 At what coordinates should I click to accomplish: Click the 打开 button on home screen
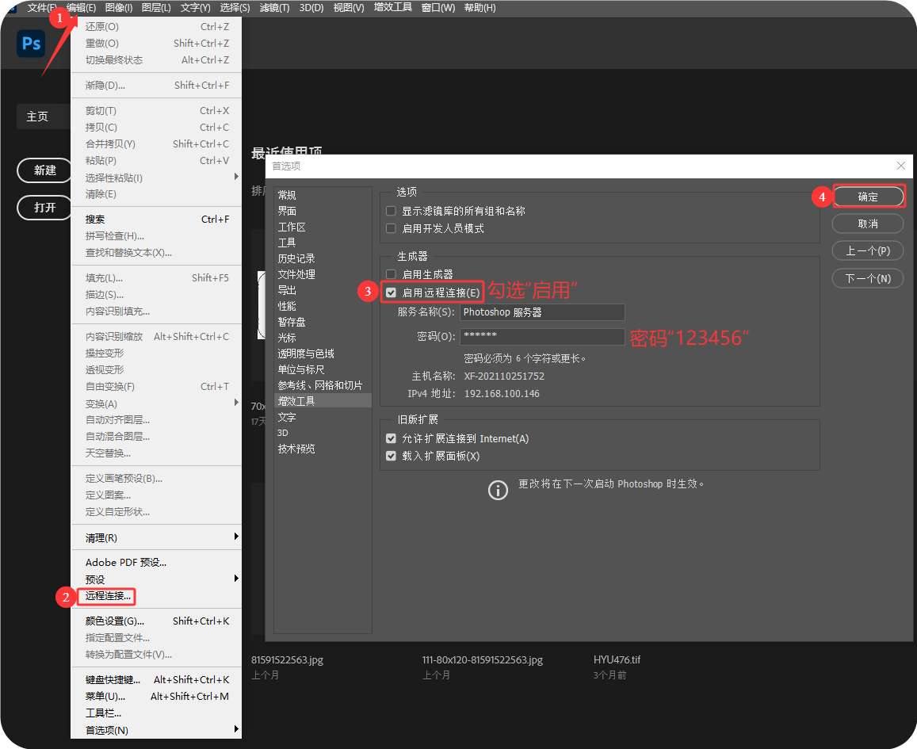click(x=44, y=208)
